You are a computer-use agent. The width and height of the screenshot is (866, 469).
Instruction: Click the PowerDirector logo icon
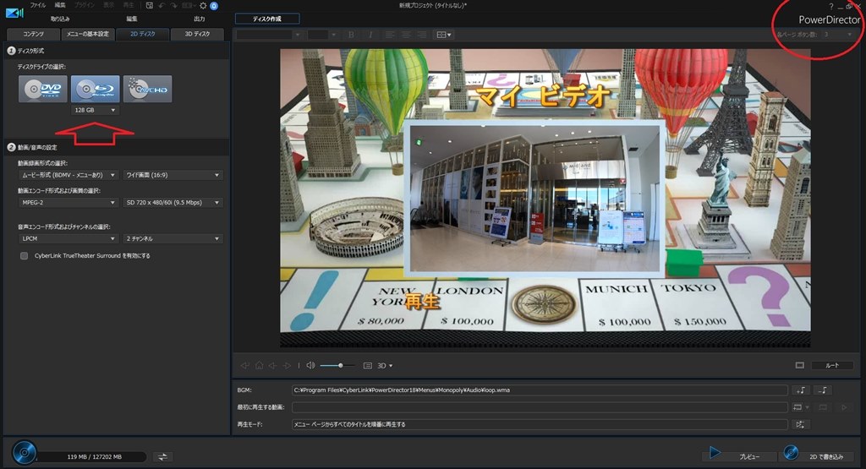[x=14, y=12]
